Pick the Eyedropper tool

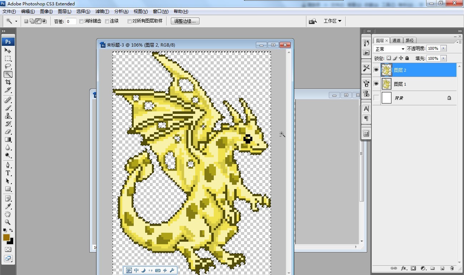pos(8,206)
